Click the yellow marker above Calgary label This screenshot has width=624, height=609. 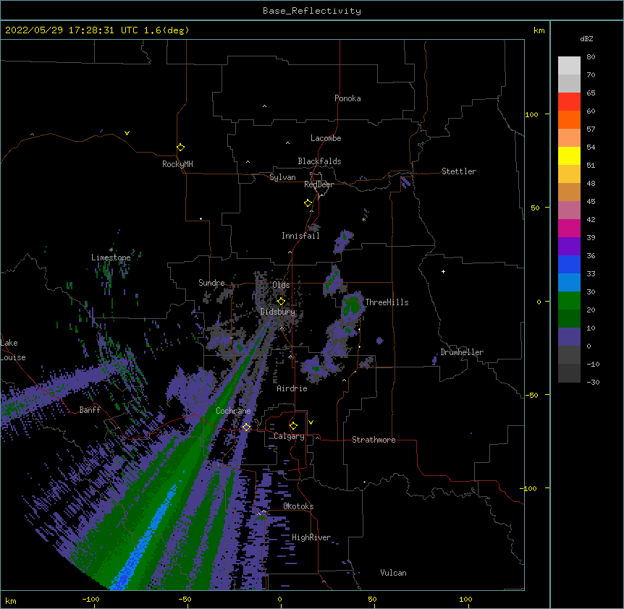click(293, 425)
